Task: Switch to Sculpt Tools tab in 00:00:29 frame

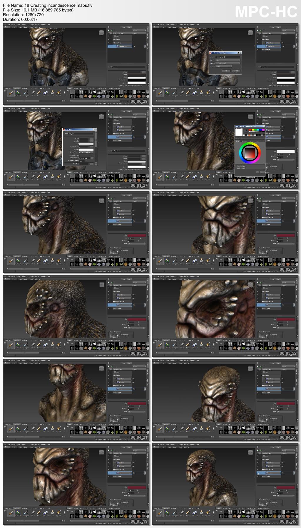Action: pos(7,88)
